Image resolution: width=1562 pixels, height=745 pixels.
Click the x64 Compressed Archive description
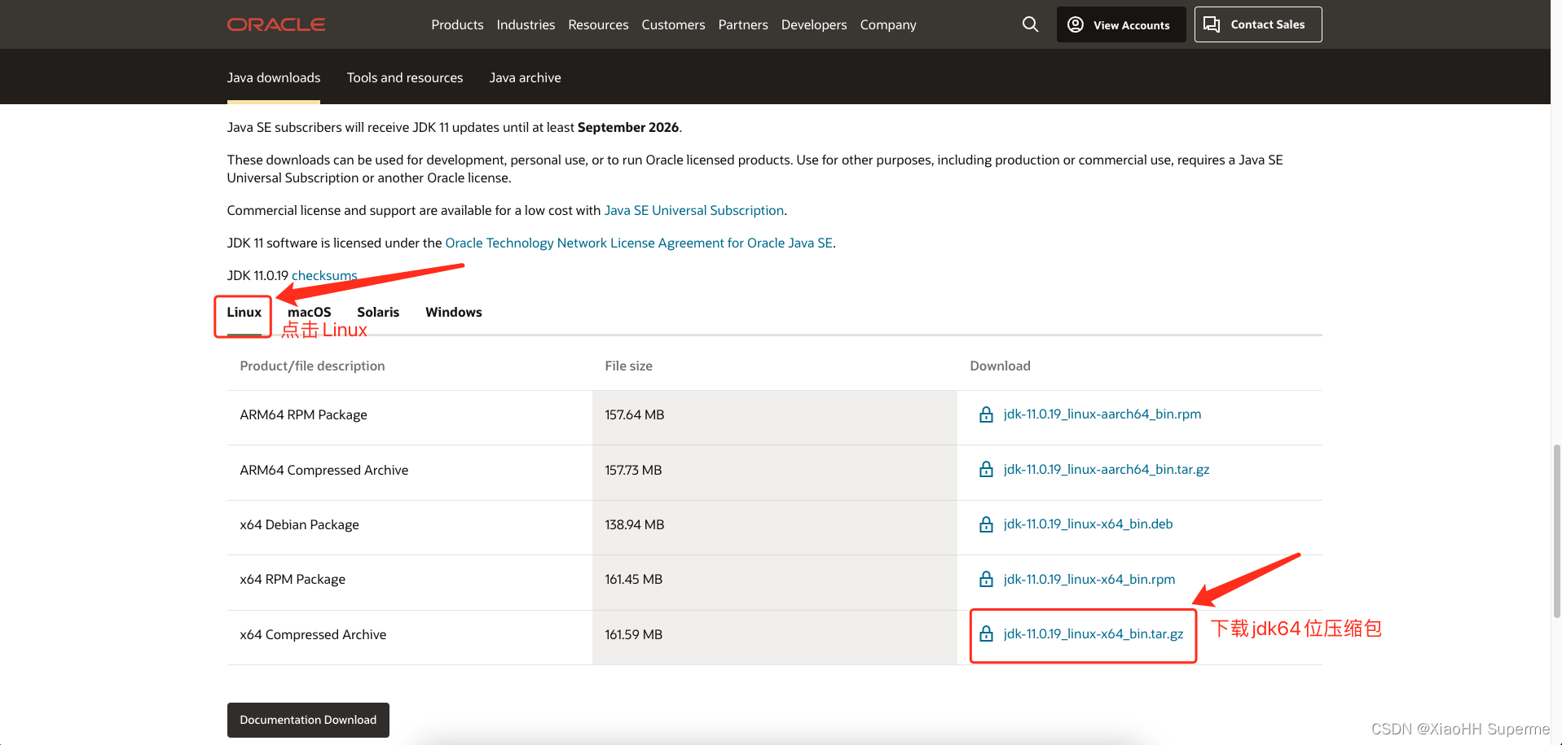tap(313, 635)
